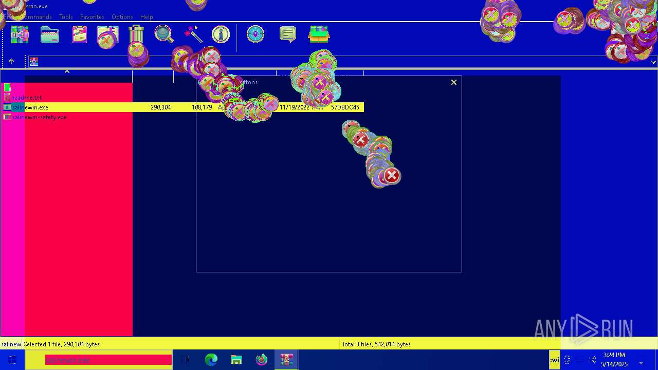Screen dimensions: 658x370
Task: Click the 108,179 packed size cell
Action: point(202,107)
